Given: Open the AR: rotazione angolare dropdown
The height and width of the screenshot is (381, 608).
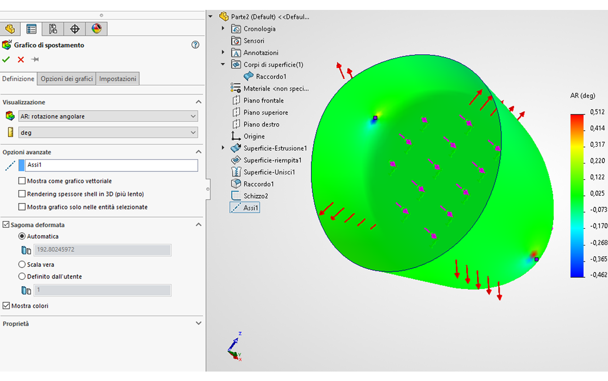Looking at the screenshot, I should [x=108, y=116].
